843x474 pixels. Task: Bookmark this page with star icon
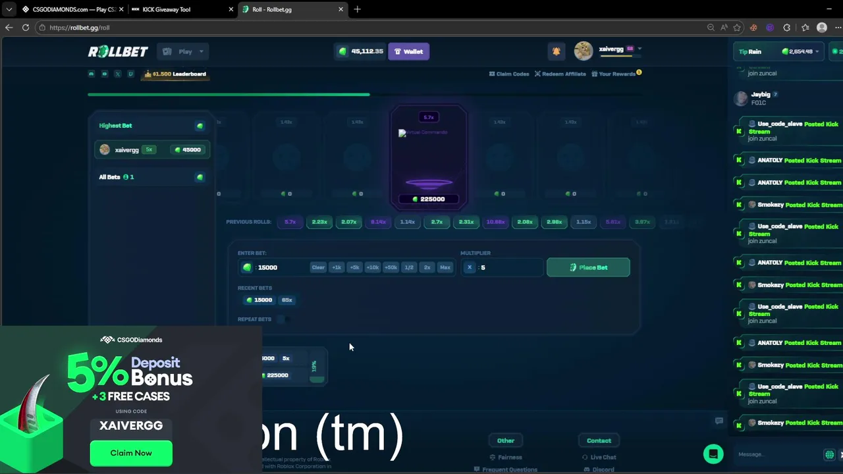click(737, 28)
